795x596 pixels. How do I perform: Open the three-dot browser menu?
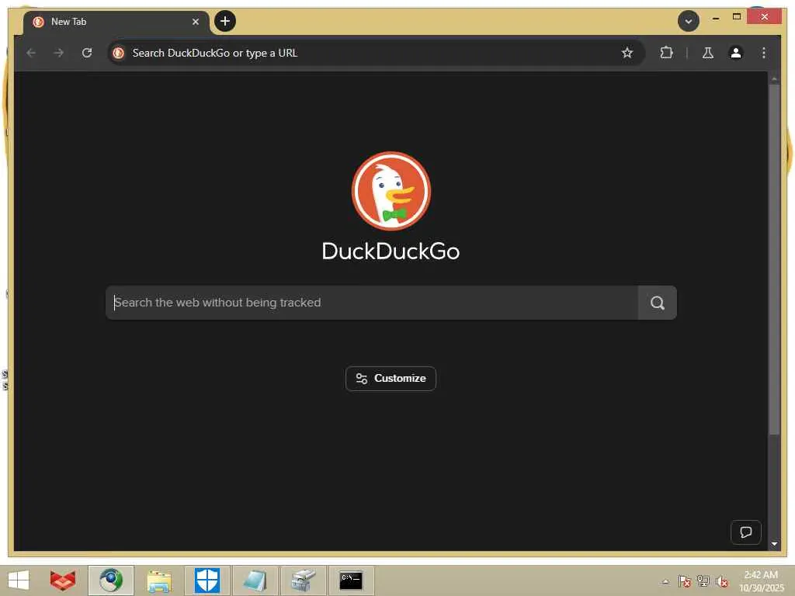764,53
